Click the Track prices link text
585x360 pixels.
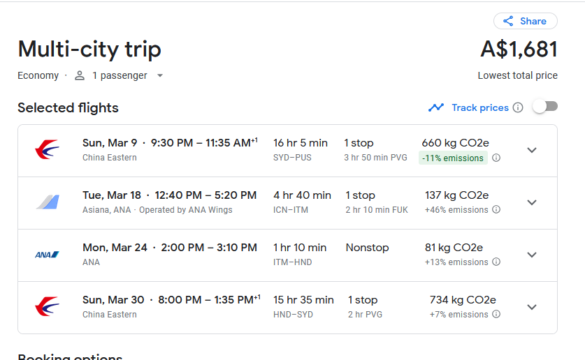click(x=480, y=107)
